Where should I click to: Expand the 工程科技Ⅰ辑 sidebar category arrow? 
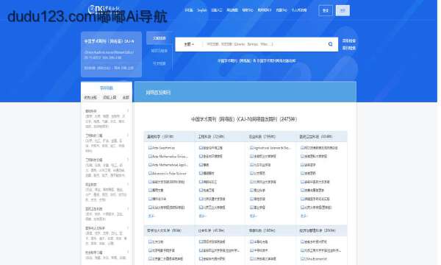(x=128, y=135)
